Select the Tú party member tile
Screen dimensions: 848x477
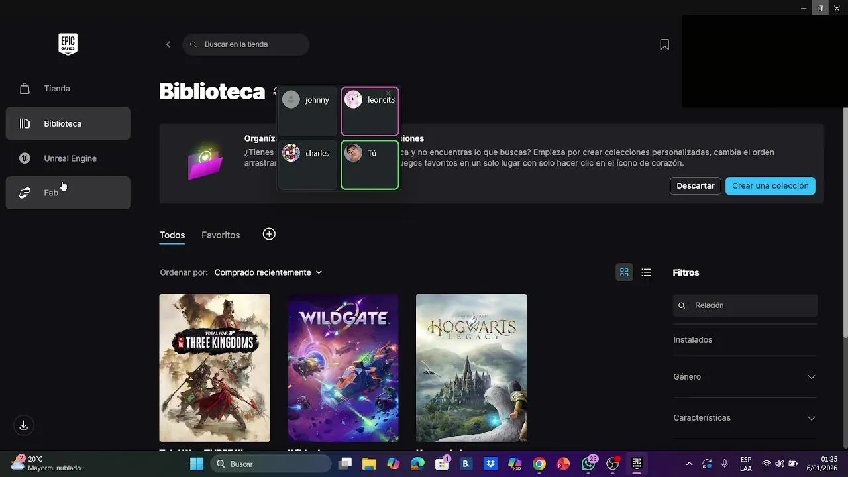pyautogui.click(x=370, y=165)
